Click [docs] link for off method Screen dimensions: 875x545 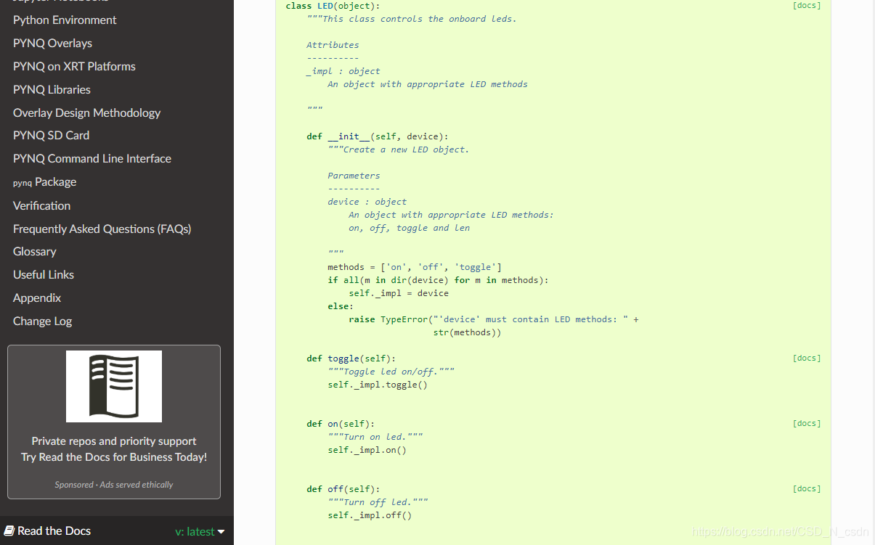[807, 488]
